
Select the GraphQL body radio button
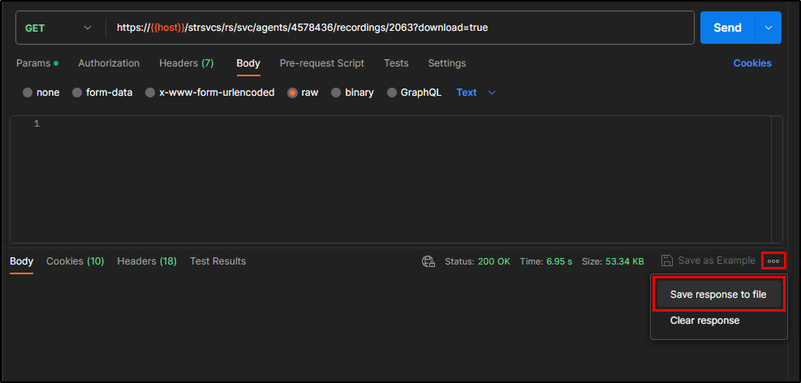click(392, 93)
